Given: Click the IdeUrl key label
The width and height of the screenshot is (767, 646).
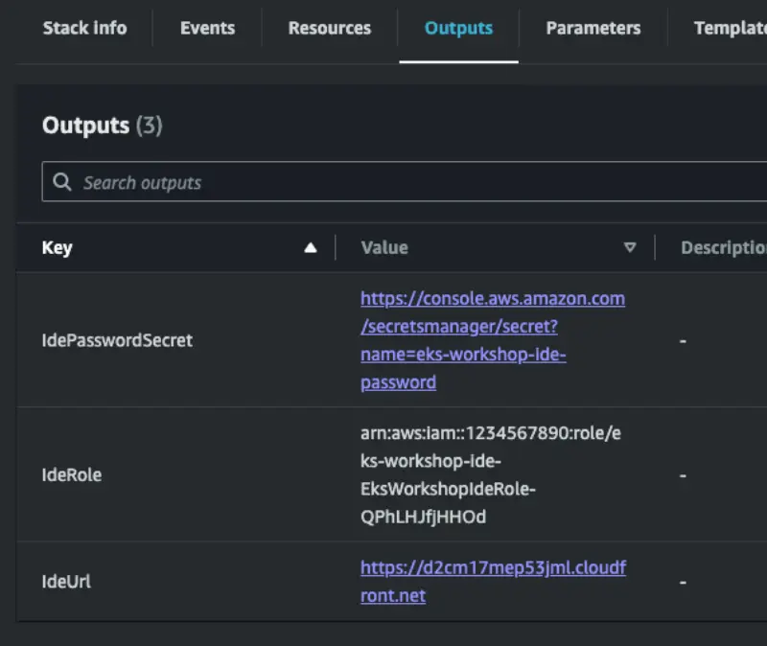Looking at the screenshot, I should click(66, 581).
